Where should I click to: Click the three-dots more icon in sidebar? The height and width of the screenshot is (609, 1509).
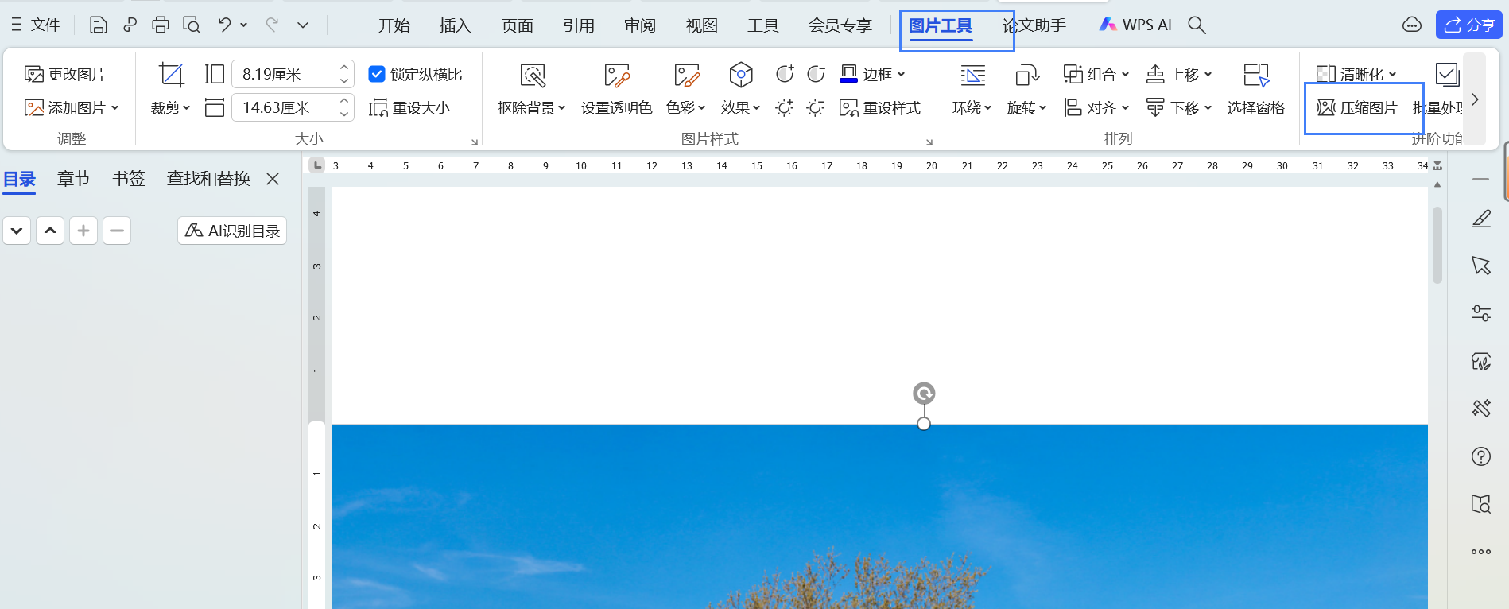(x=1480, y=552)
